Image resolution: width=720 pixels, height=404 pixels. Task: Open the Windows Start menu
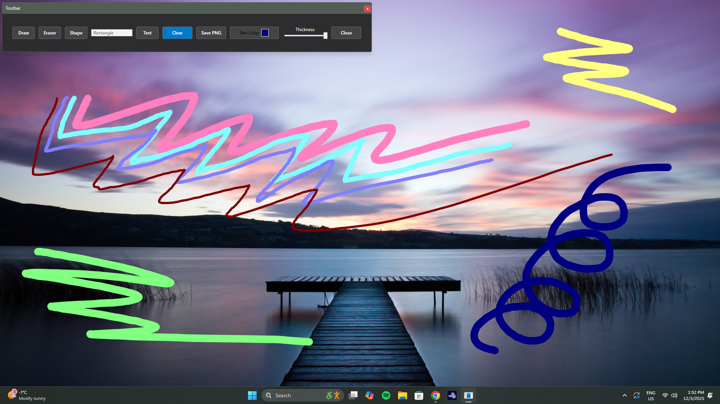click(x=252, y=395)
